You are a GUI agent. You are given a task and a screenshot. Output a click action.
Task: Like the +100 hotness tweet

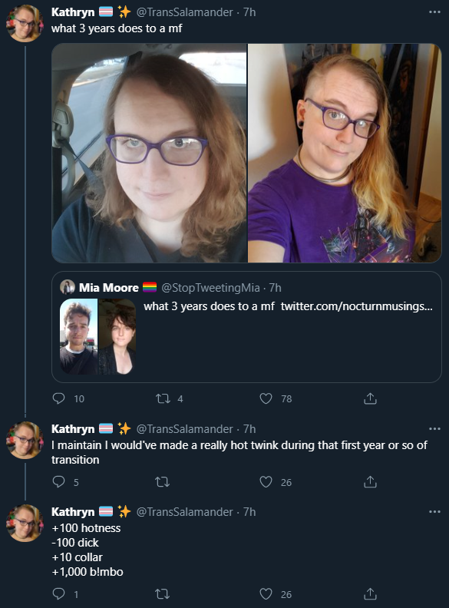(266, 594)
